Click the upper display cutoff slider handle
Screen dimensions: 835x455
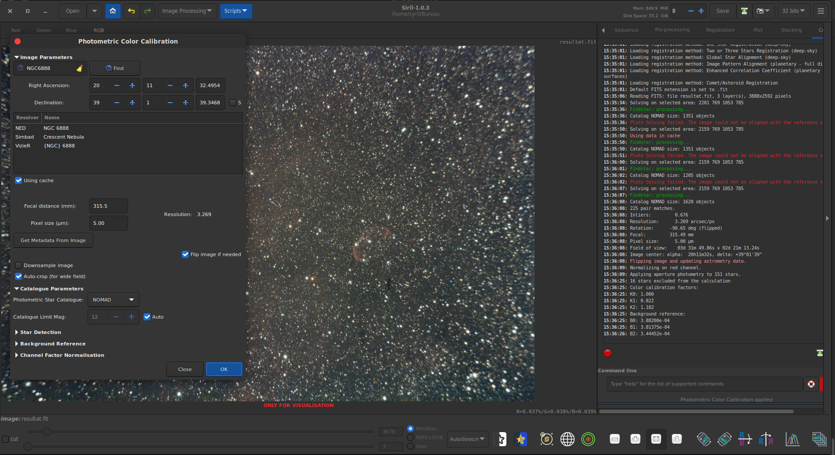point(47,432)
